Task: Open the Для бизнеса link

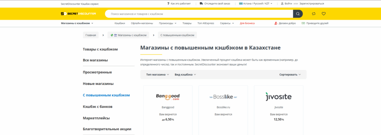Action: tap(247, 23)
